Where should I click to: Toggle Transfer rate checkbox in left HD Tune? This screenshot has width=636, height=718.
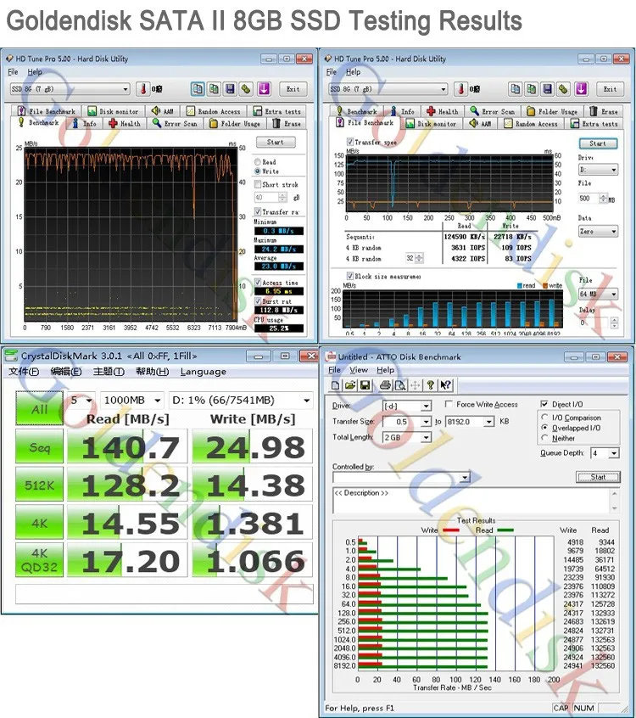click(258, 211)
